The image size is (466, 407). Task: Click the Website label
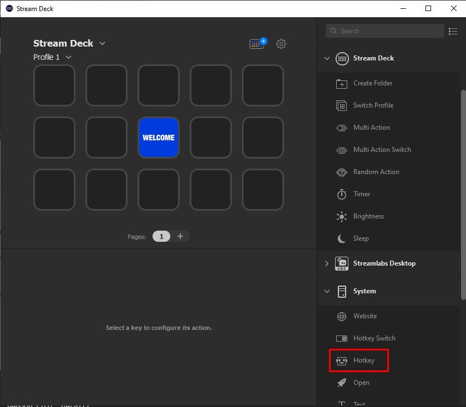365,316
